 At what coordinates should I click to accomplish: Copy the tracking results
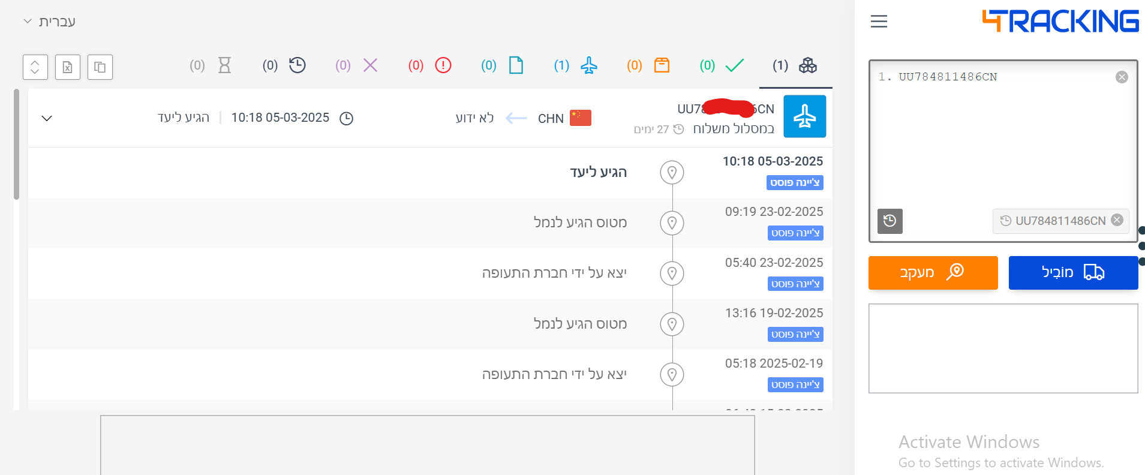pos(100,67)
